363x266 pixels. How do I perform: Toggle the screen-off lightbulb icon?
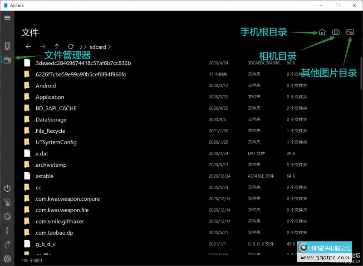(7, 203)
